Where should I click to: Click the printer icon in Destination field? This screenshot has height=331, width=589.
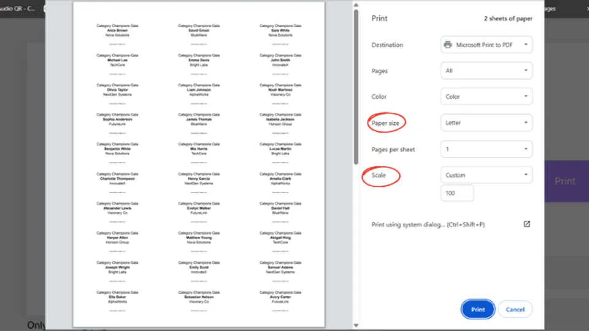(x=447, y=45)
